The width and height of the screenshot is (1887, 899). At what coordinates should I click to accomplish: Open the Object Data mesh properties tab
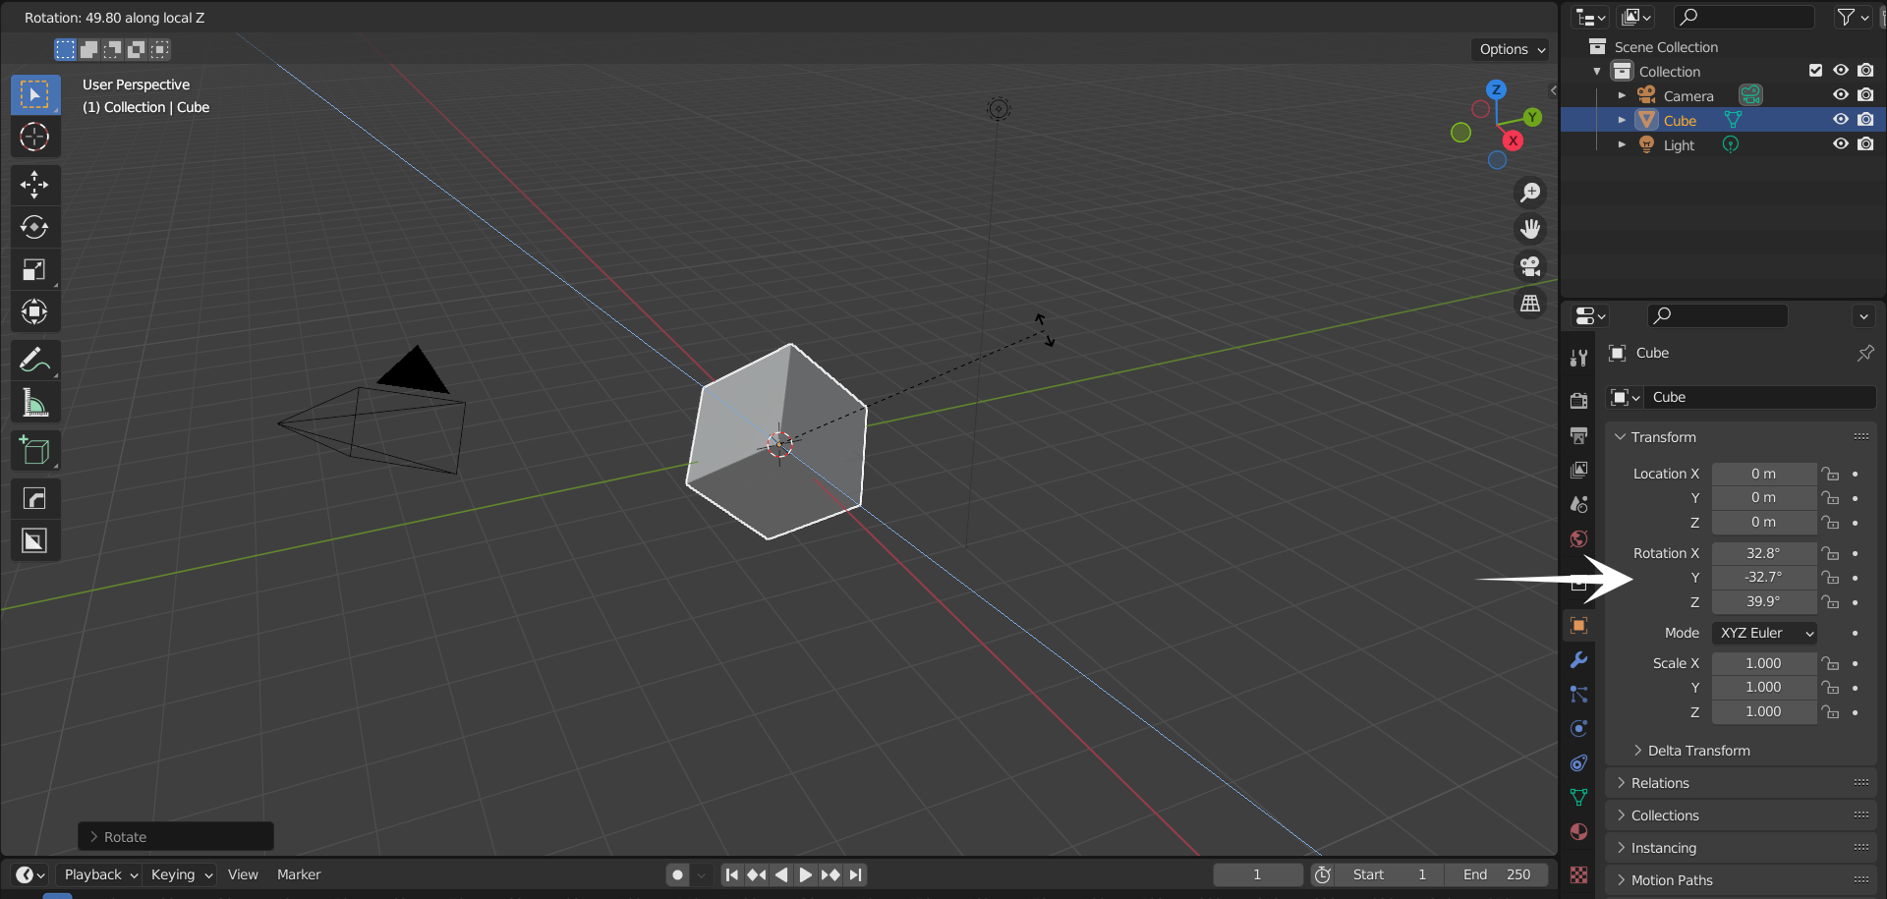(x=1578, y=797)
